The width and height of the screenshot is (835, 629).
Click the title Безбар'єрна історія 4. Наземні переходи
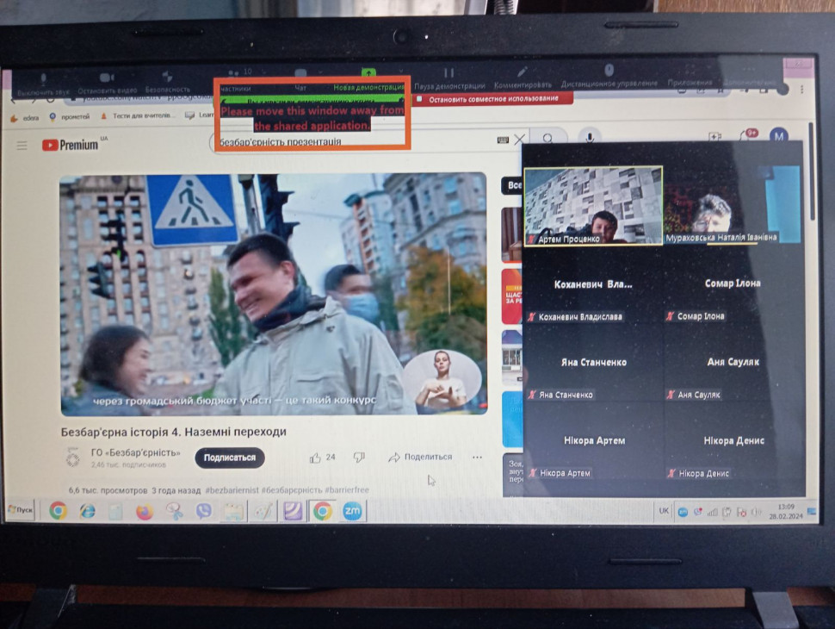click(174, 432)
